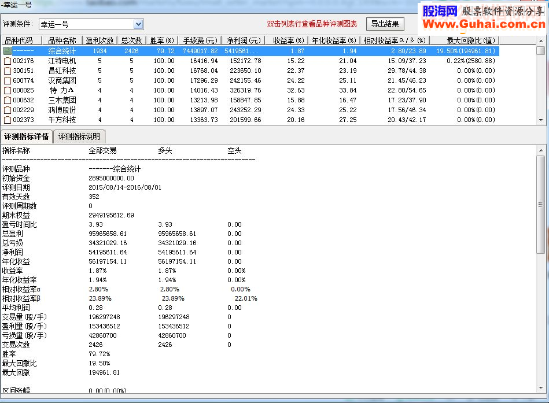Click net profit 326319.76 cell
Screen dimensions: 549x403
coord(245,90)
